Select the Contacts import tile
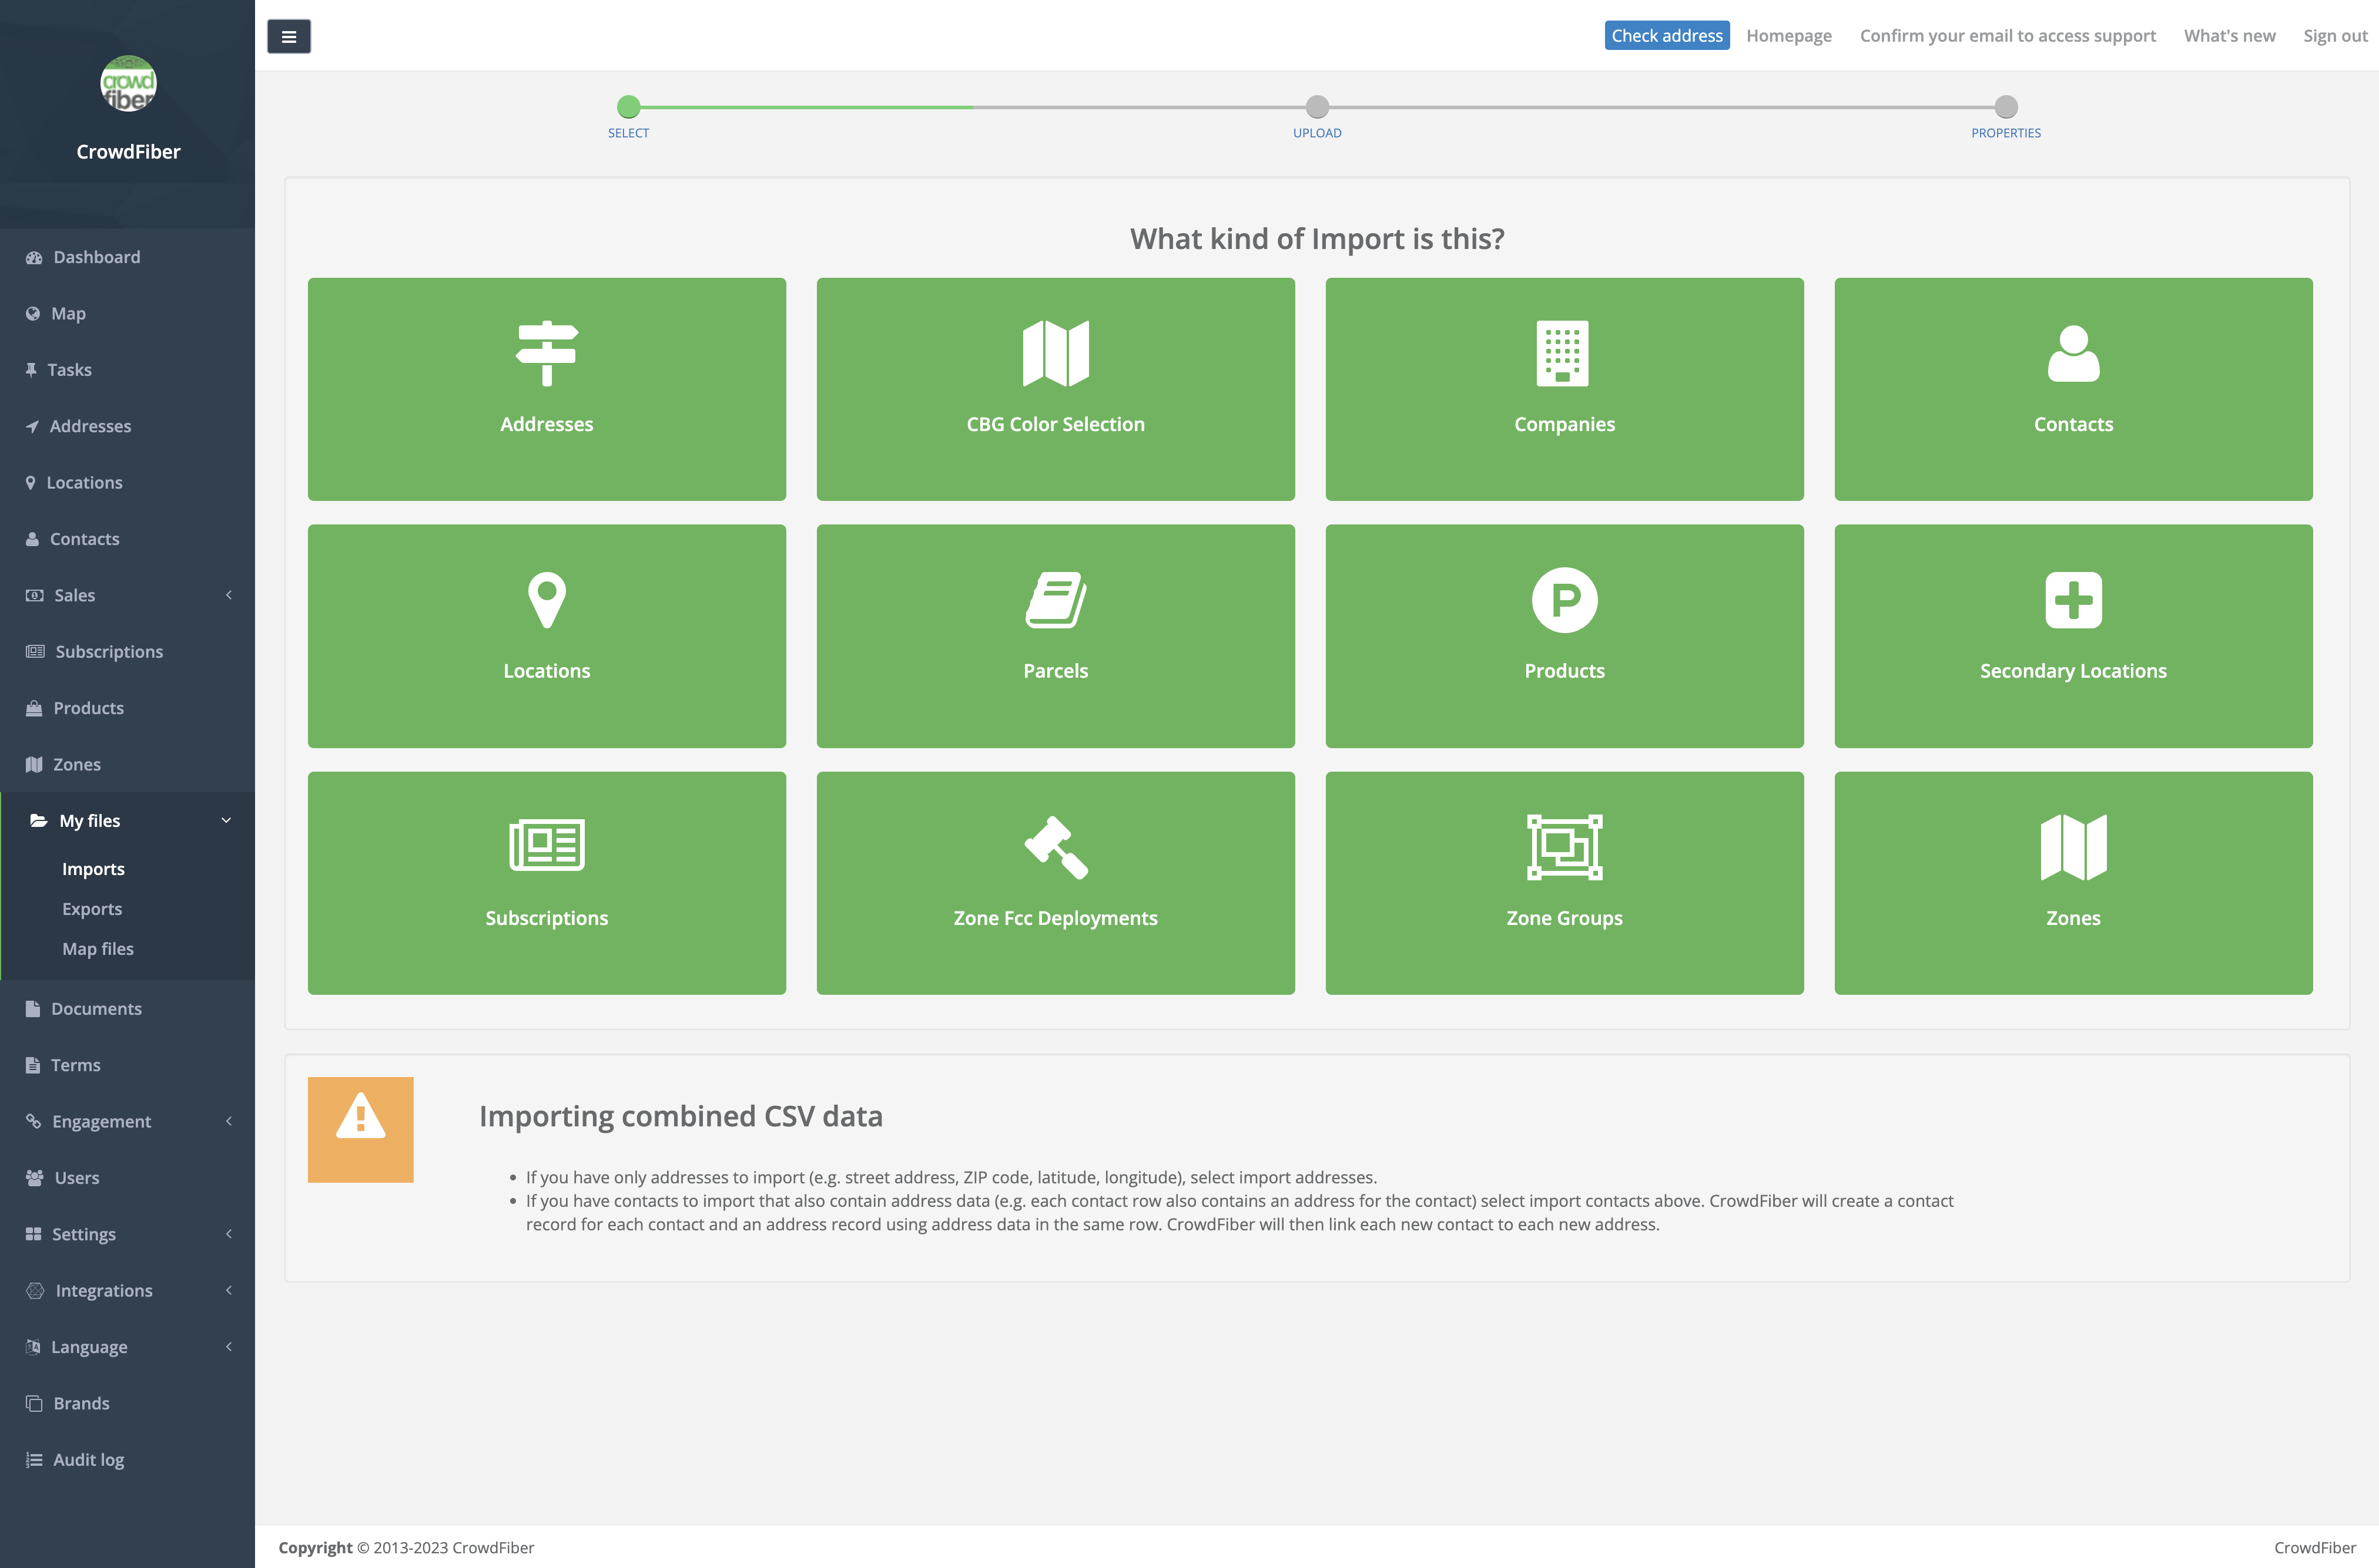Image resolution: width=2379 pixels, height=1568 pixels. [x=2073, y=389]
